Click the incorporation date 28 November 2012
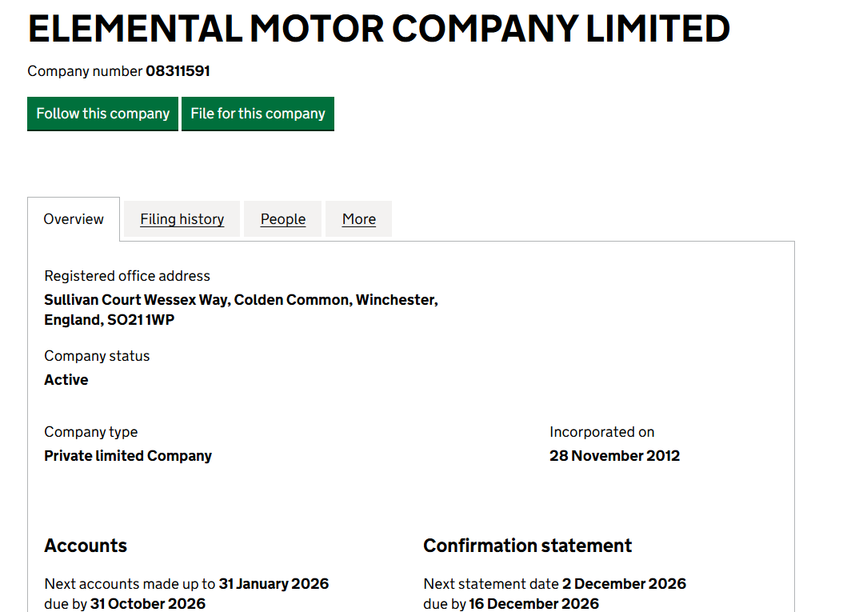Screen dimensions: 863x612 (x=614, y=456)
